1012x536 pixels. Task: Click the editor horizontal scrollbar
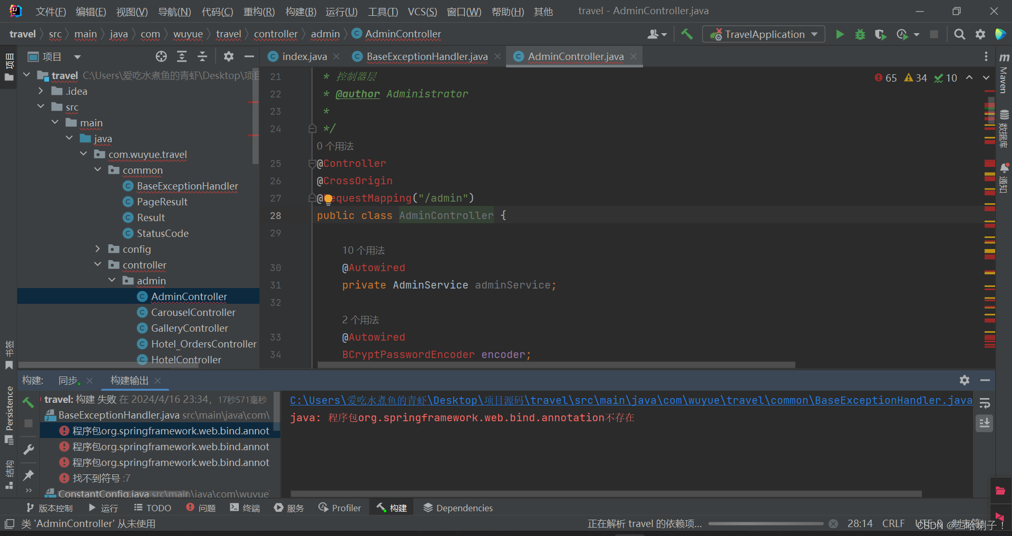[557, 365]
